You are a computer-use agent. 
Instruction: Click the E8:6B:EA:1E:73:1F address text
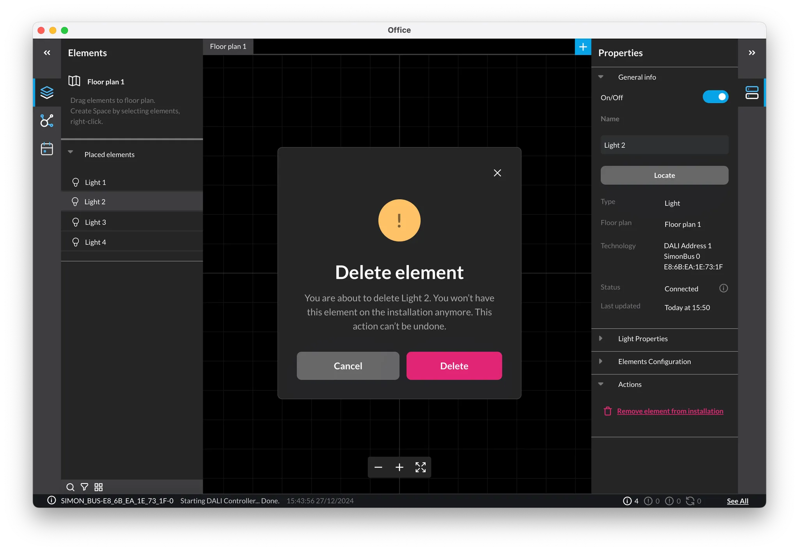(693, 267)
